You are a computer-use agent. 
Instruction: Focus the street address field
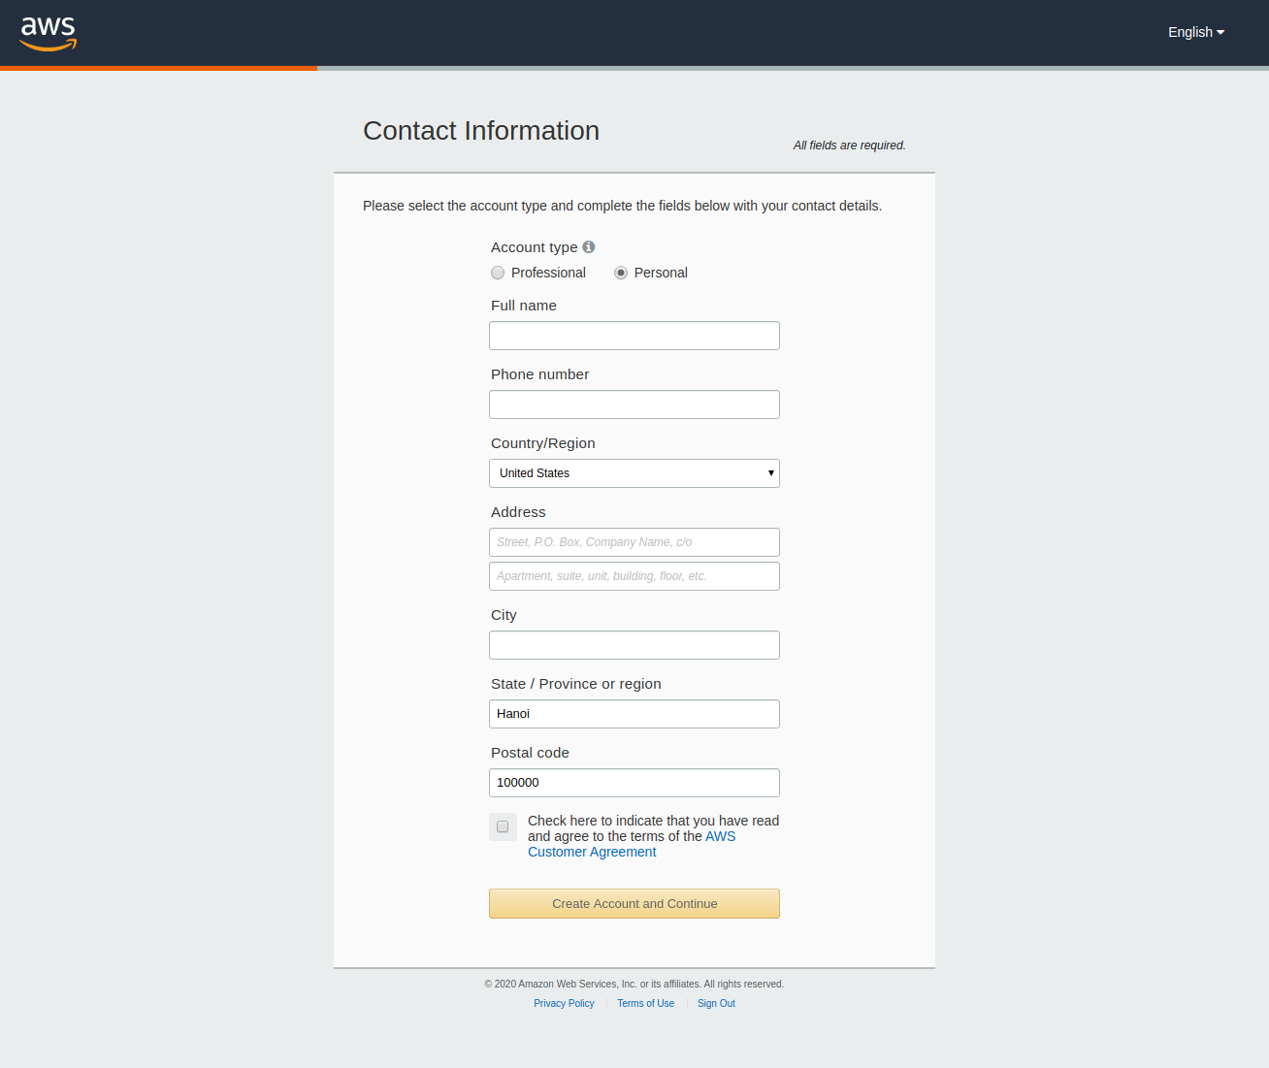click(x=634, y=542)
